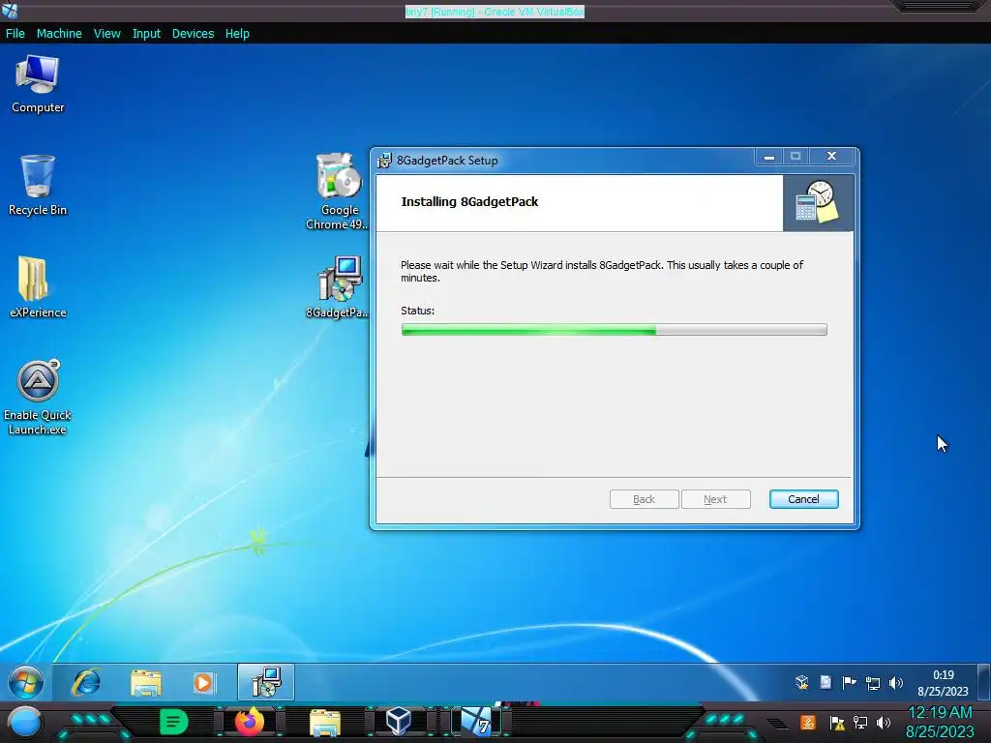Open the Recycle Bin icon

[x=38, y=185]
